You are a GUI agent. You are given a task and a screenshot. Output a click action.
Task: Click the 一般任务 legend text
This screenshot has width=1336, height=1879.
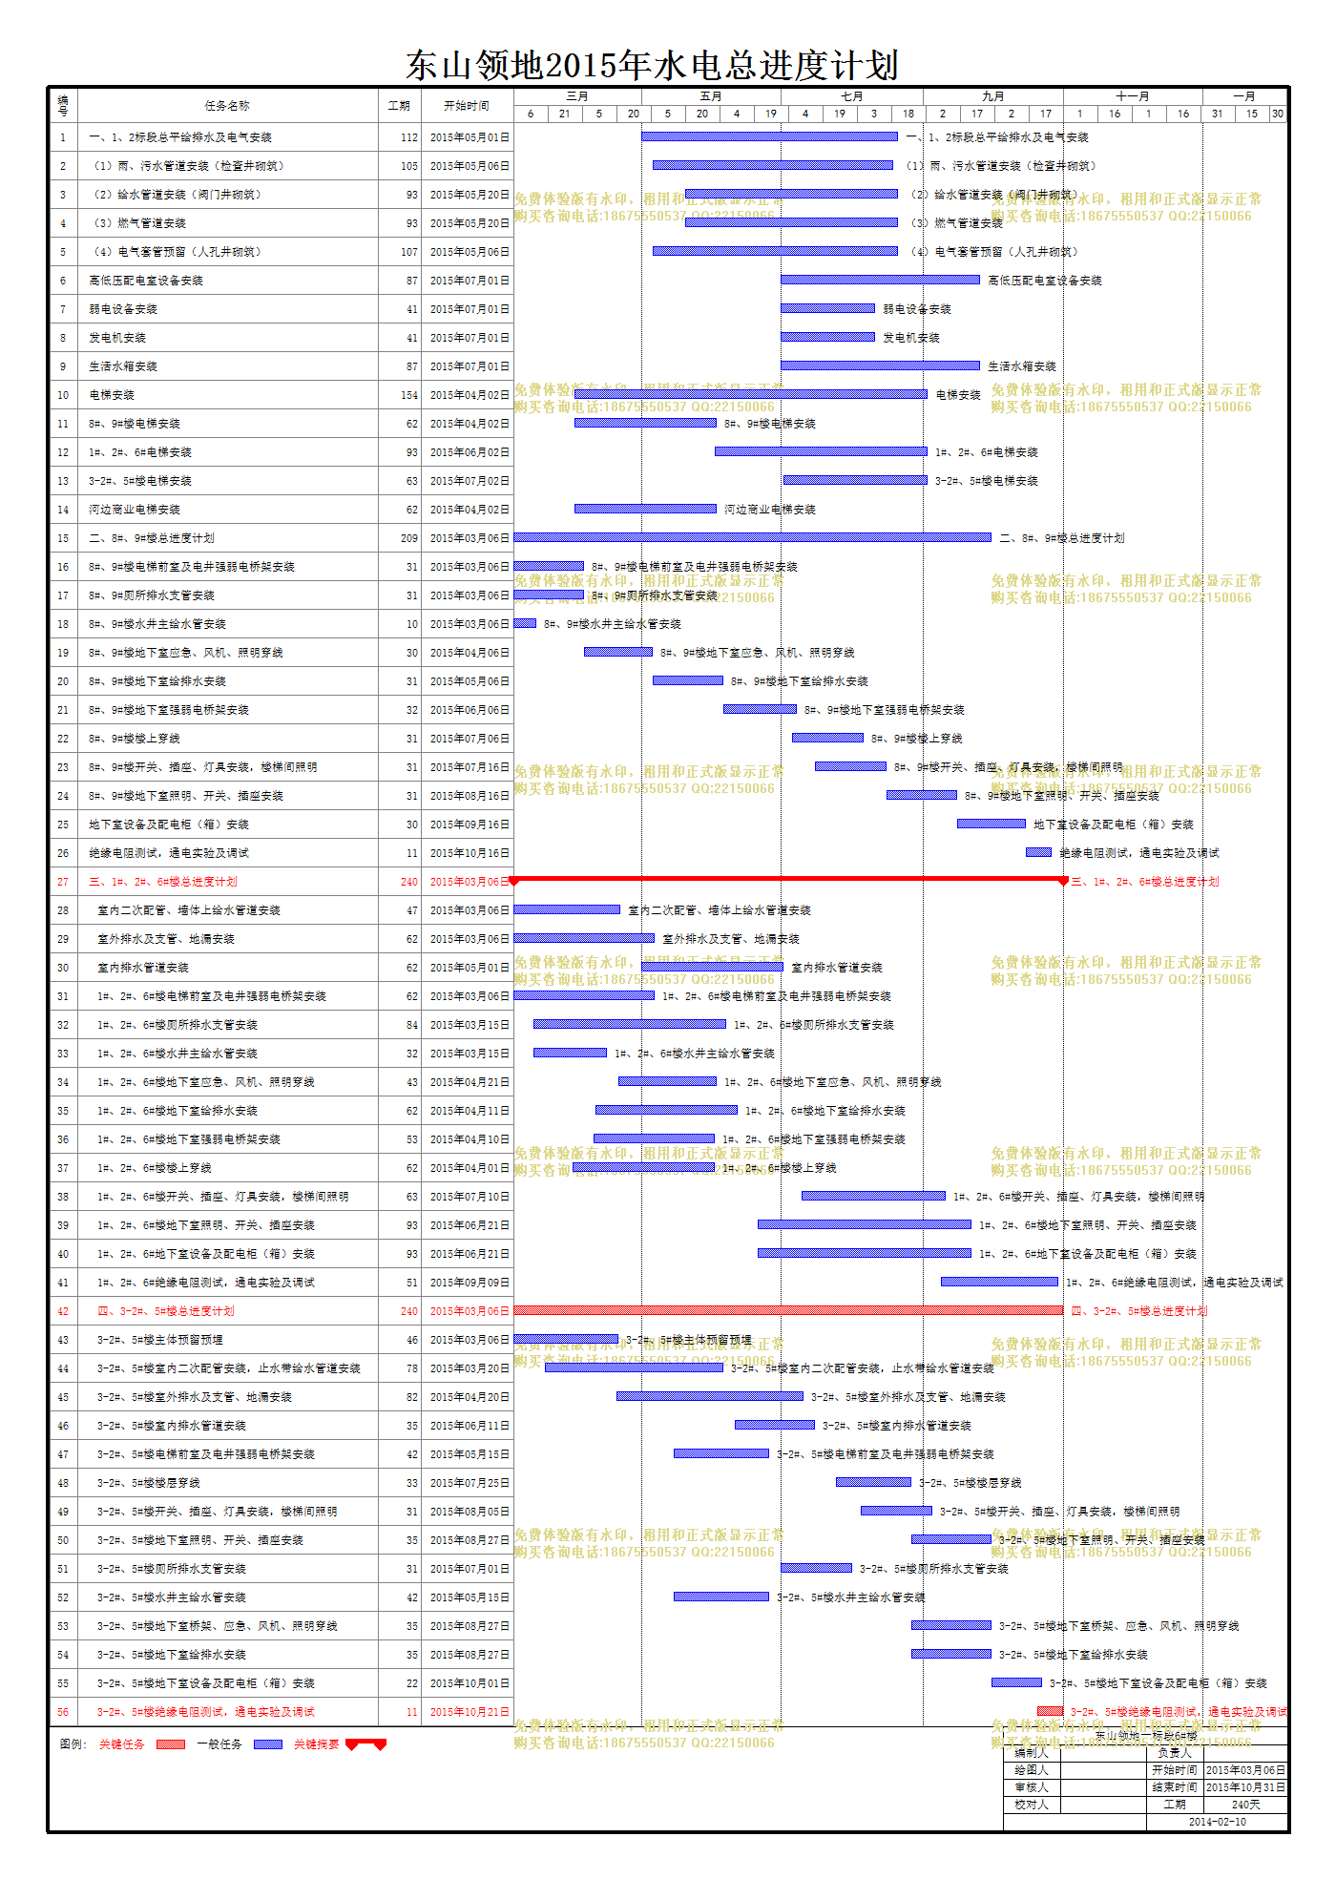[x=219, y=1744]
